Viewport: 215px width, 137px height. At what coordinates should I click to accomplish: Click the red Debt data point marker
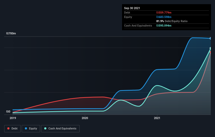coord(211,52)
